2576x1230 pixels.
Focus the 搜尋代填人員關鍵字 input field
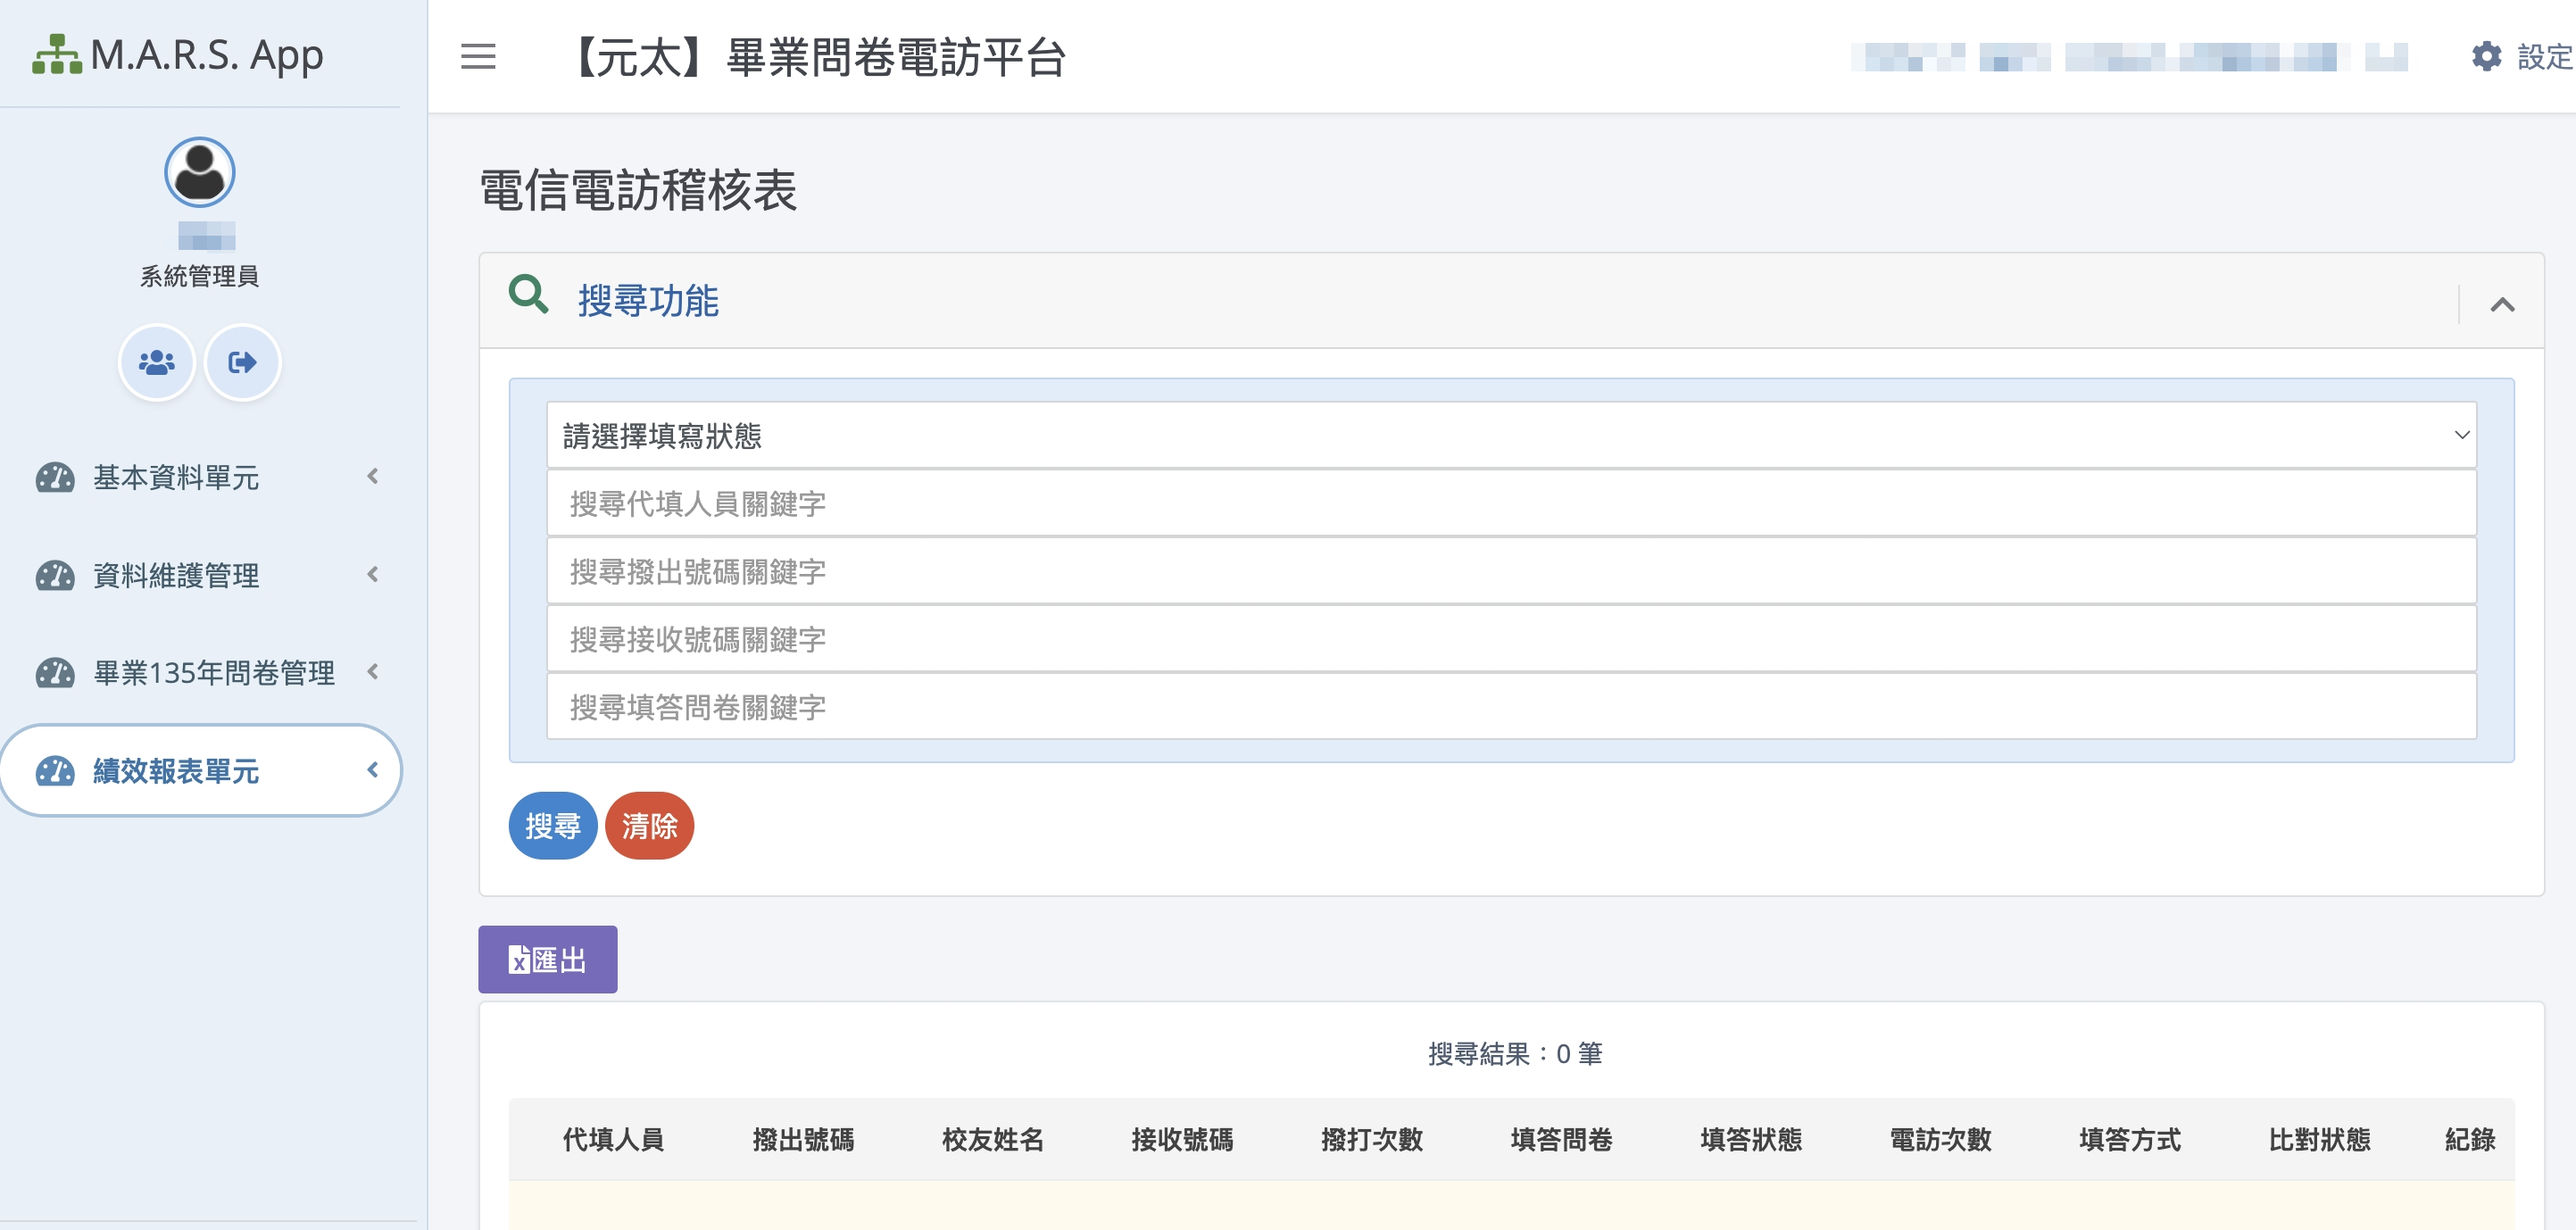[x=1511, y=503]
